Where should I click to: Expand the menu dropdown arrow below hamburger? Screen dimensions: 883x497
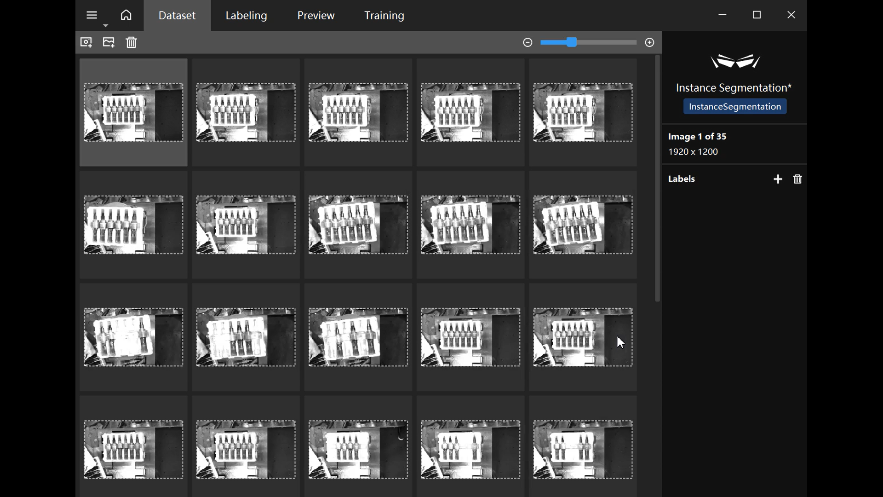coord(106,26)
